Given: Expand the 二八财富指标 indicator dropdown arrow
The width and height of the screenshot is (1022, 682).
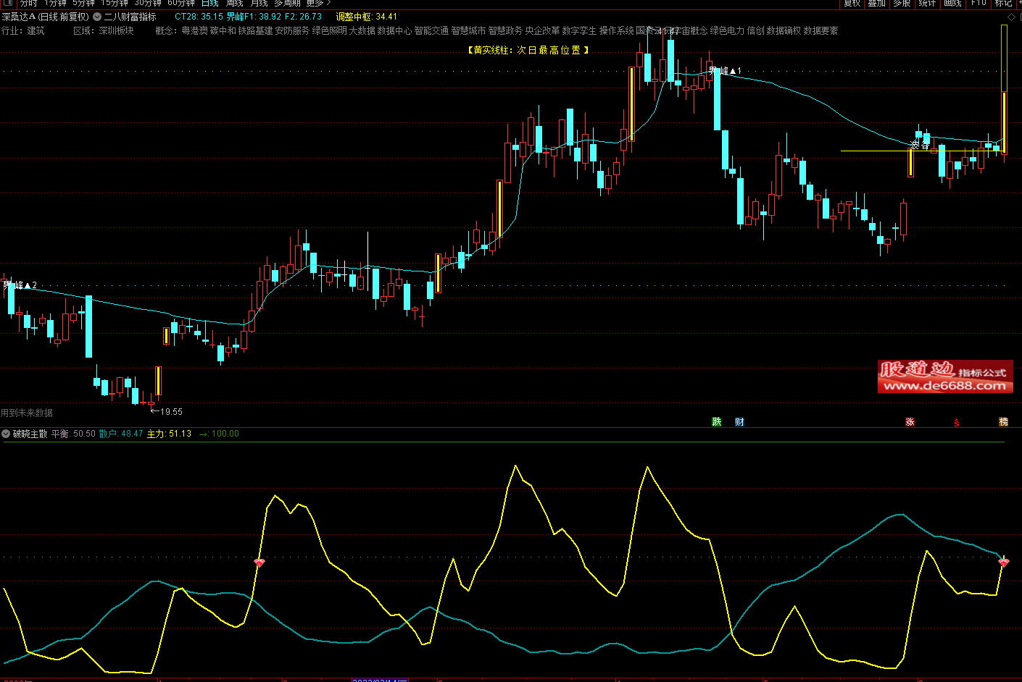Looking at the screenshot, I should pyautogui.click(x=97, y=17).
